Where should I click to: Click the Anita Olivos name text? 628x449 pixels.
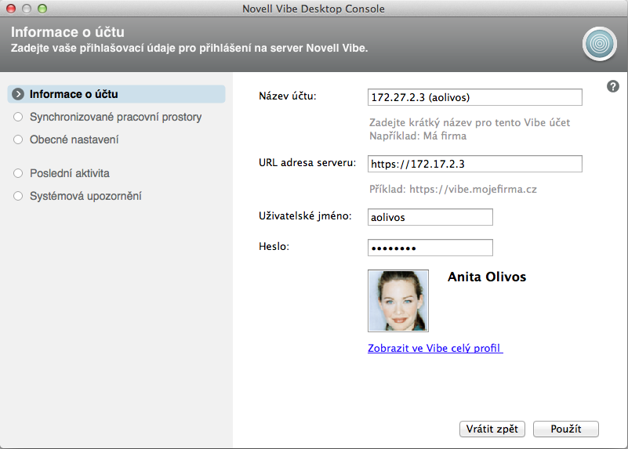click(487, 277)
